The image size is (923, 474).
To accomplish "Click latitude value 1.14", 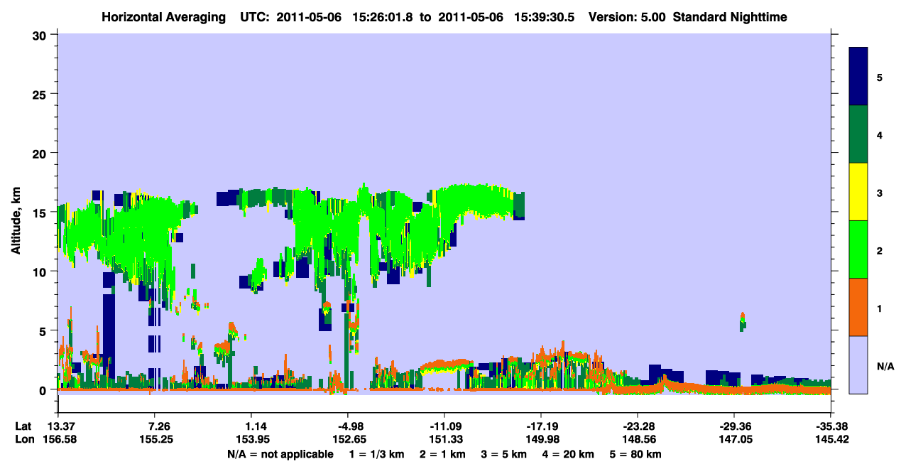I will pos(255,426).
